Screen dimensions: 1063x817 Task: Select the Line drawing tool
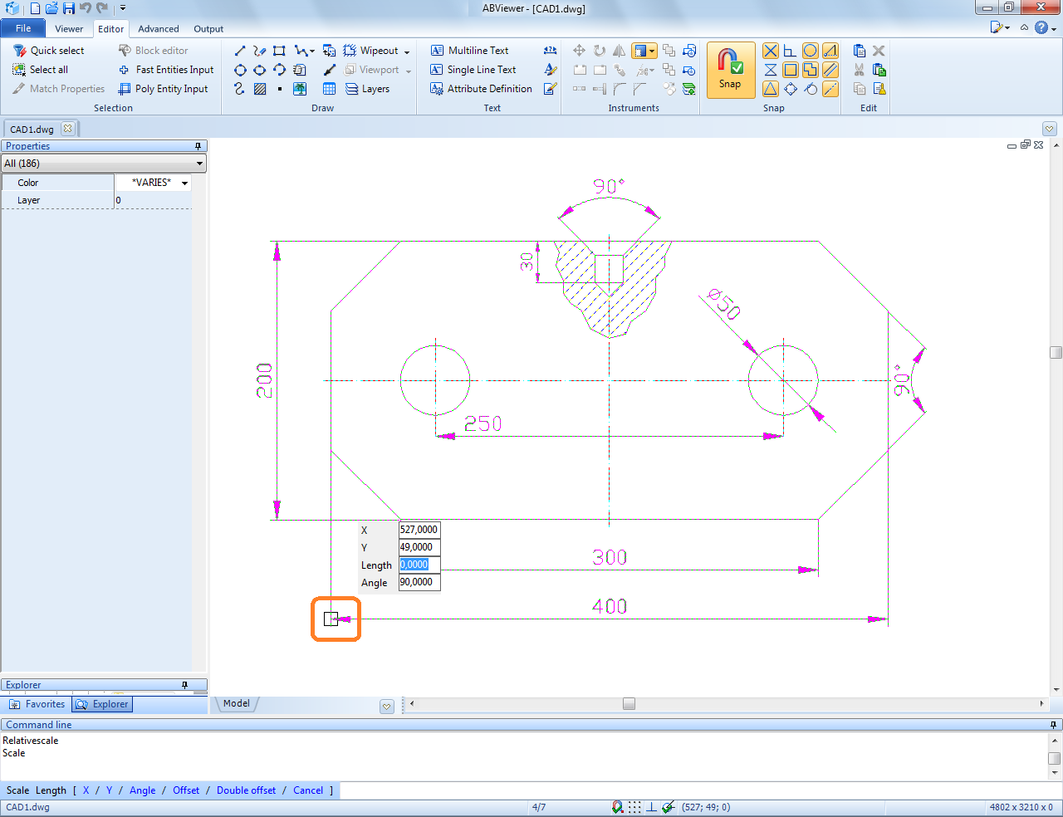click(240, 51)
